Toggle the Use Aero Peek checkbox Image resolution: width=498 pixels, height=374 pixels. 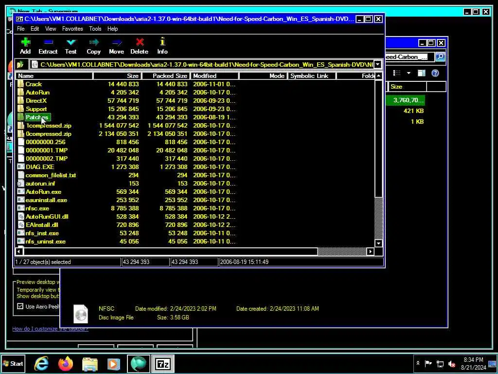(x=20, y=306)
